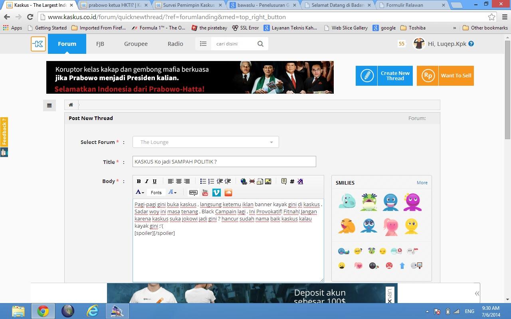Switch to the bawaslu browser tab

click(x=263, y=5)
